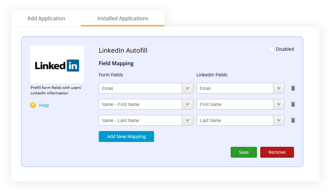This screenshot has width=331, height=194.
Task: Click the LinkedIn Autofill heading
Action: pos(123,50)
